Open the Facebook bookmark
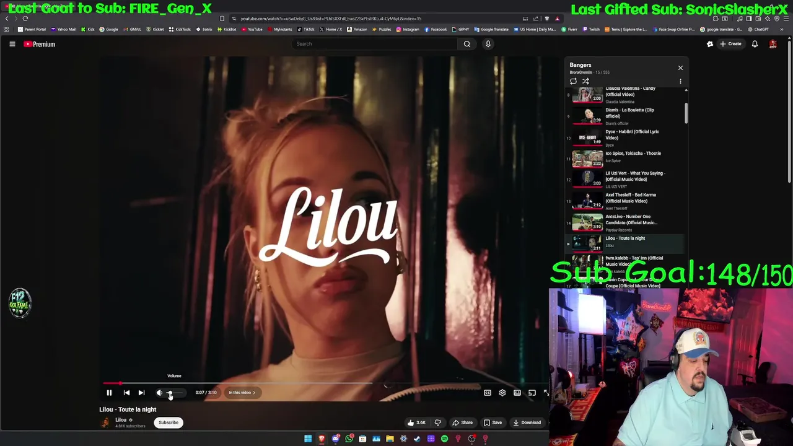793x446 pixels. pyautogui.click(x=436, y=29)
